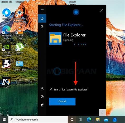Click the 'Opening' status text
The width and height of the screenshot is (125, 123).
click(x=68, y=40)
